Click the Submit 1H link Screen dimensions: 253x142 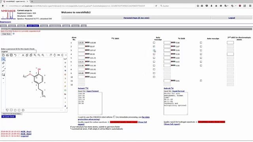point(169,88)
